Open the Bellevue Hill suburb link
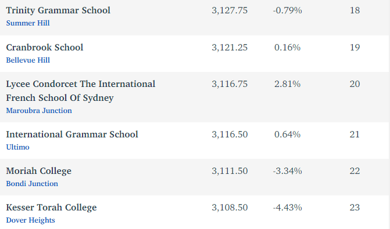390x229 pixels. tap(28, 60)
